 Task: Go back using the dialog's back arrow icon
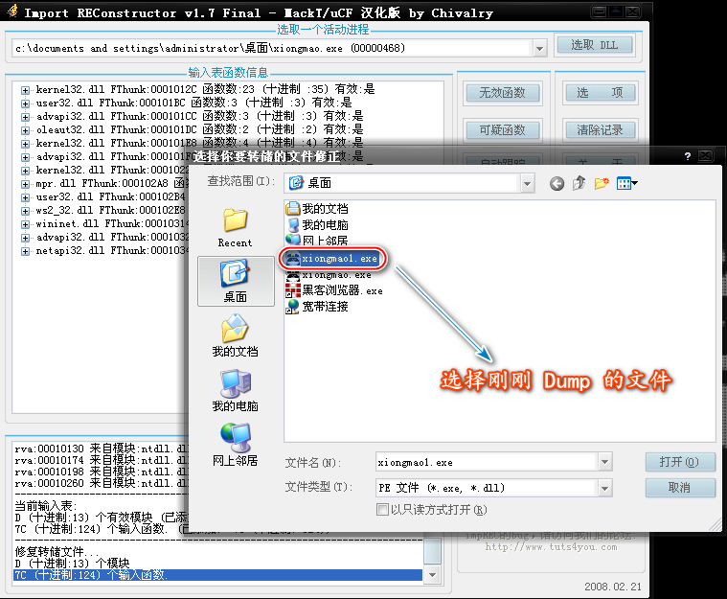point(557,184)
